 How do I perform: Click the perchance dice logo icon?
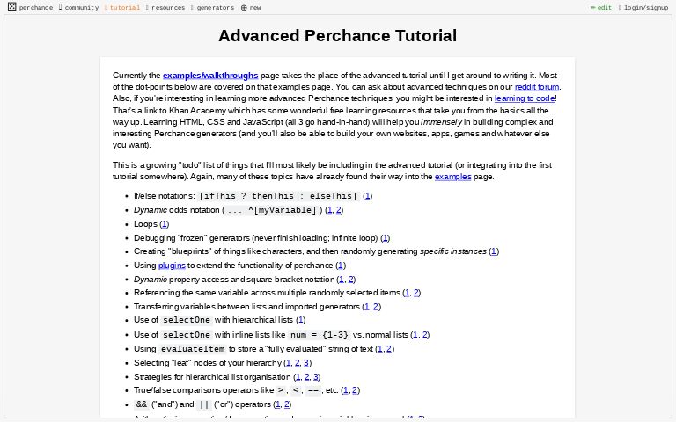[12, 6]
